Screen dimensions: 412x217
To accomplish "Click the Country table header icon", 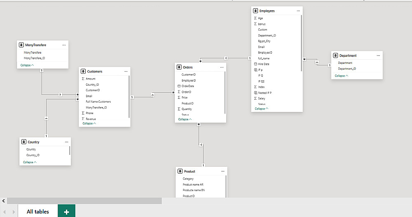I will pyautogui.click(x=23, y=142).
